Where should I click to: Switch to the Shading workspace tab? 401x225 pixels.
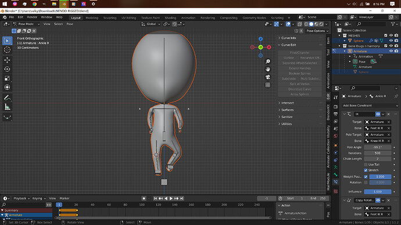pos(170,18)
